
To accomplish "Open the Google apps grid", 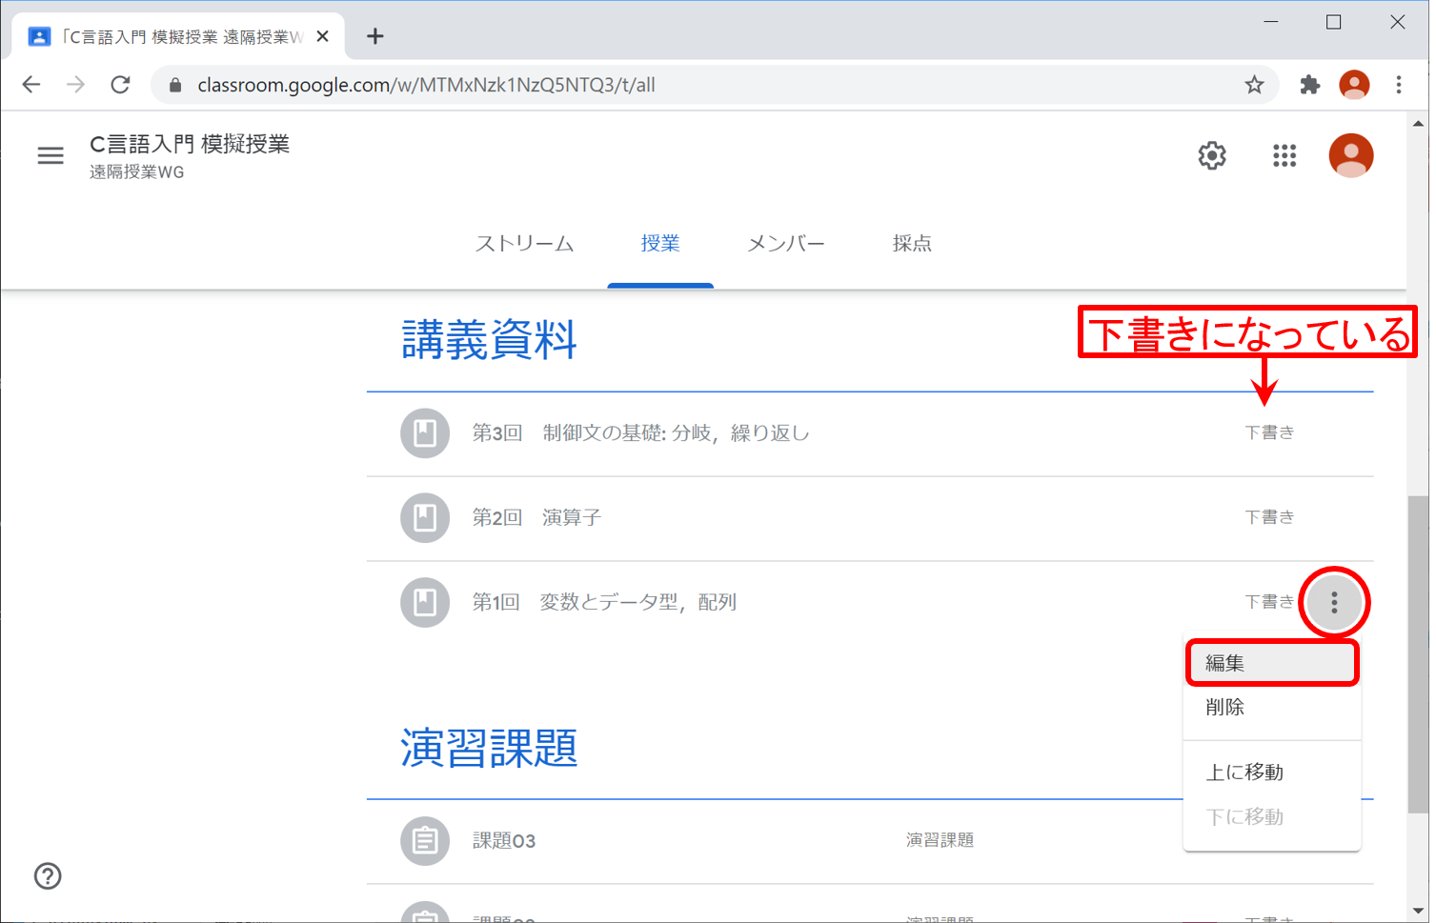I will coord(1284,155).
